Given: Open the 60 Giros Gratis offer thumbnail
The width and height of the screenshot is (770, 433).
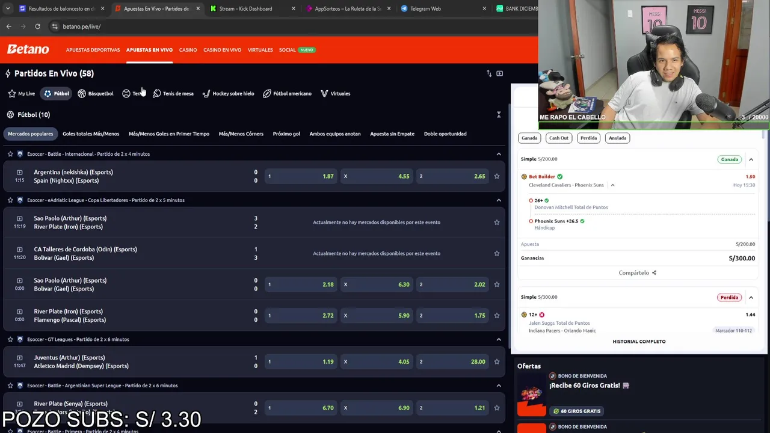Looking at the screenshot, I should [x=532, y=393].
